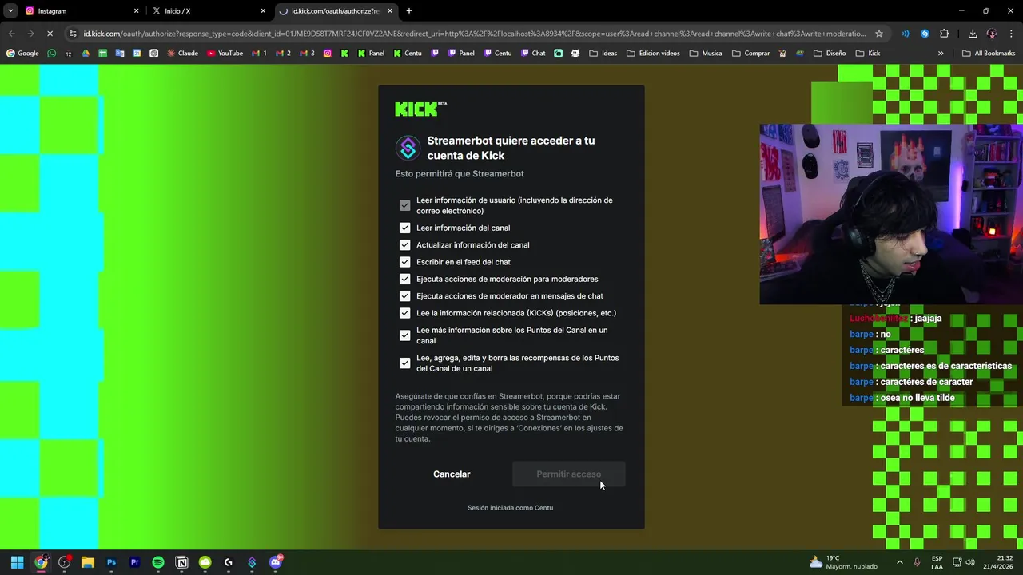Open Discord from the taskbar

click(x=276, y=562)
